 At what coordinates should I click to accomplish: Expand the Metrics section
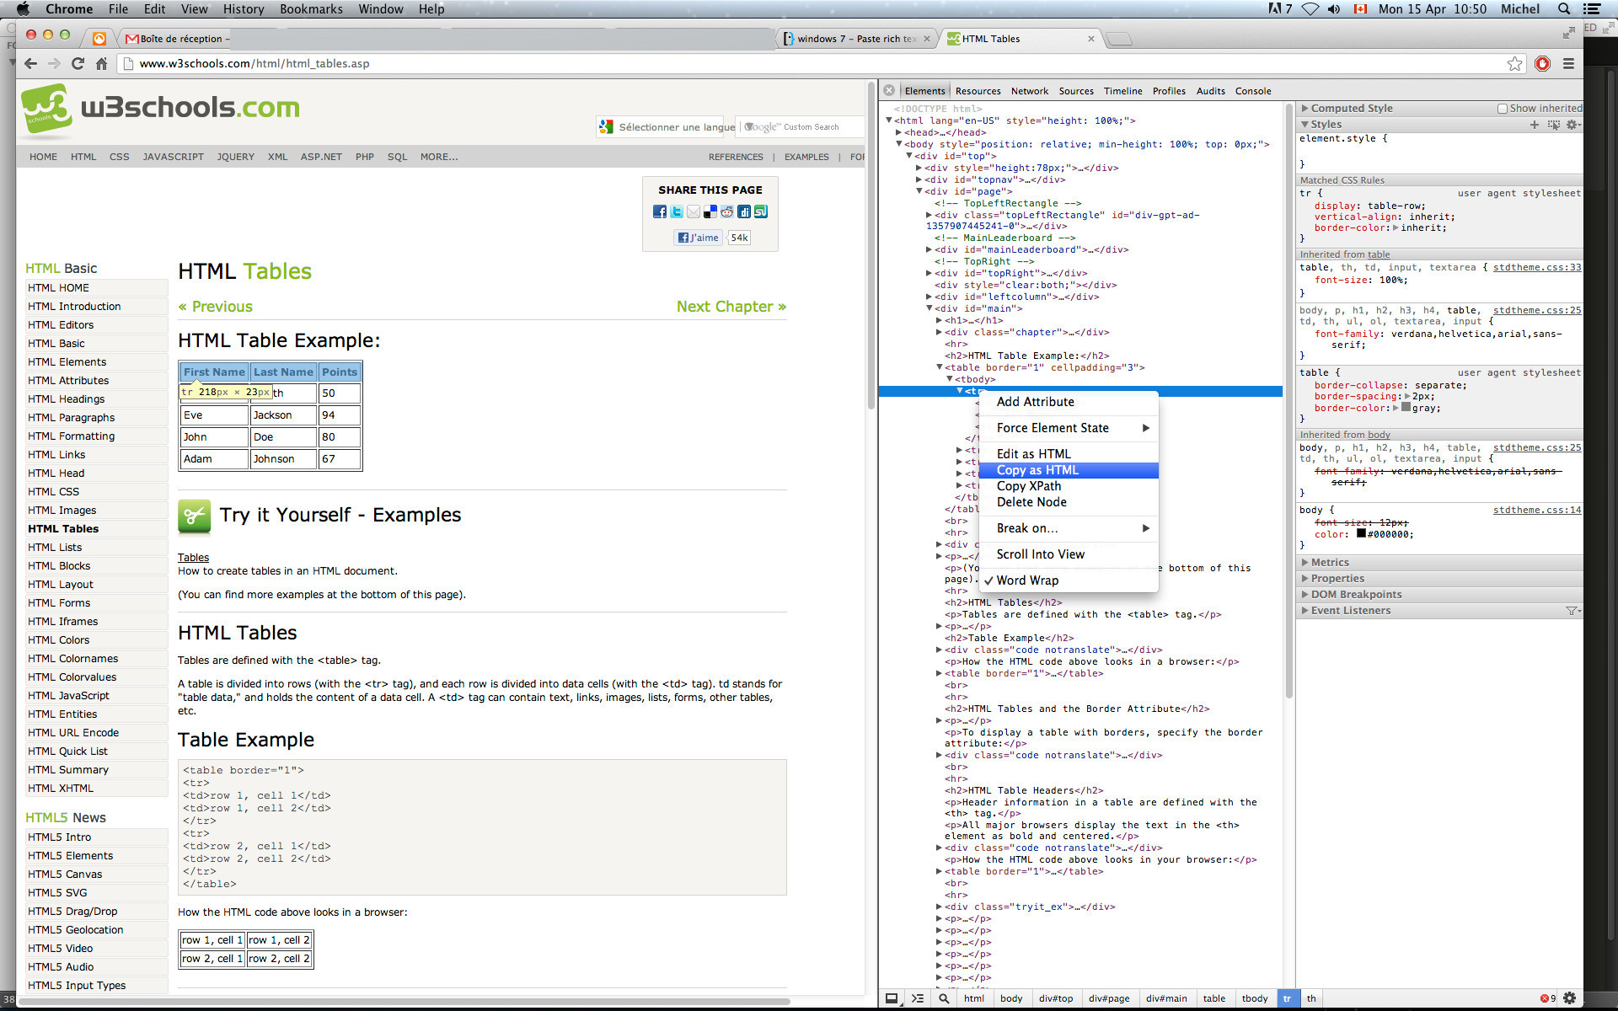(1329, 563)
